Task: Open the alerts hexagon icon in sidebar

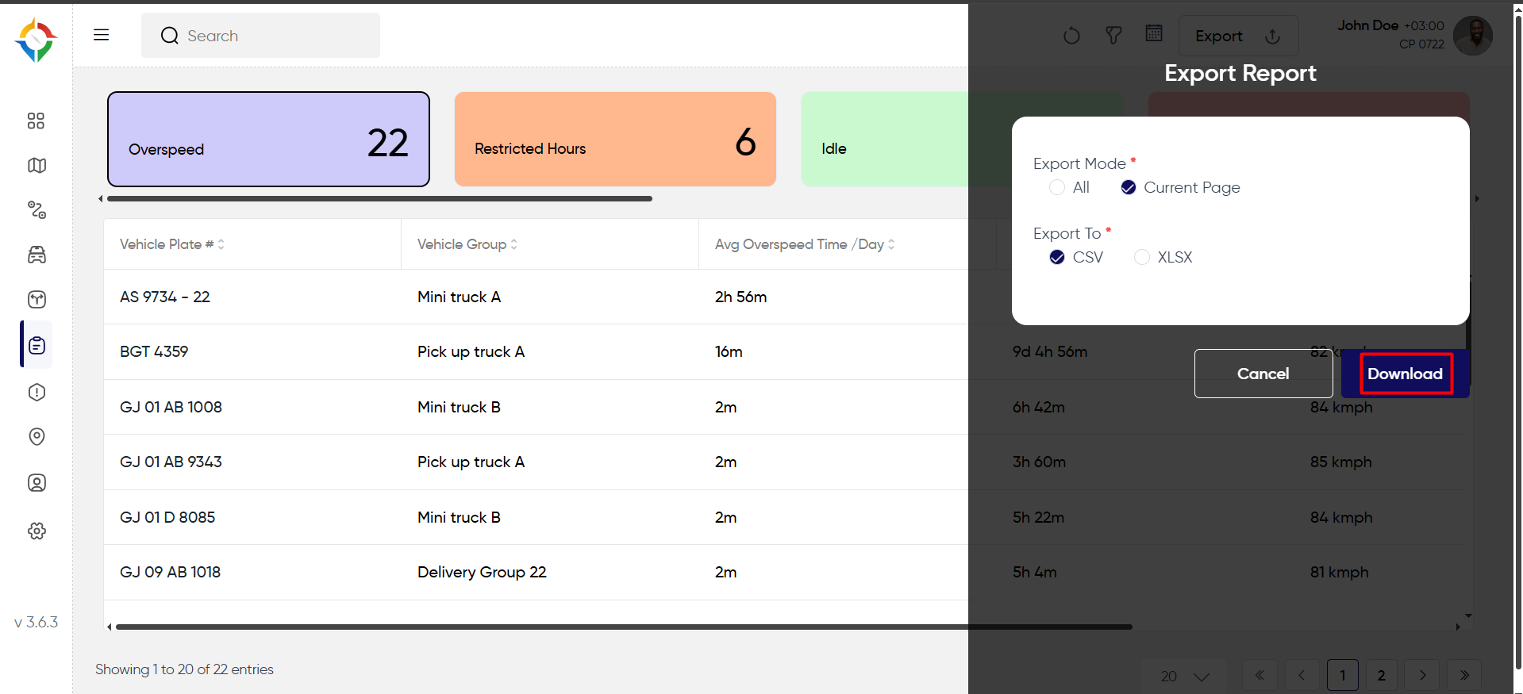Action: (x=37, y=392)
